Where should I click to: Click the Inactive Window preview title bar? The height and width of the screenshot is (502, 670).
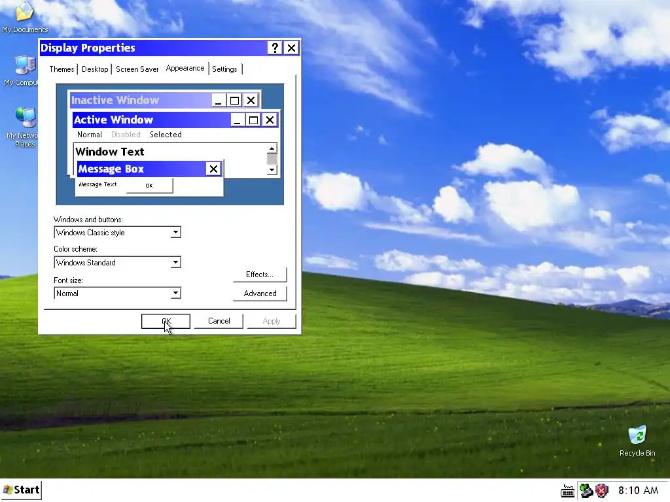pos(141,100)
